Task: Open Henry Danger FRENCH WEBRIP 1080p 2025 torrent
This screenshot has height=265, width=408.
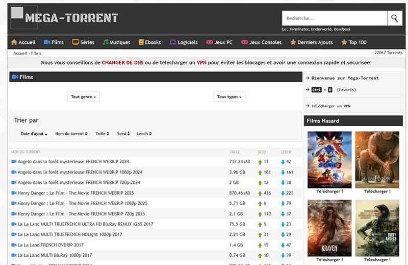Action: pyautogui.click(x=83, y=203)
